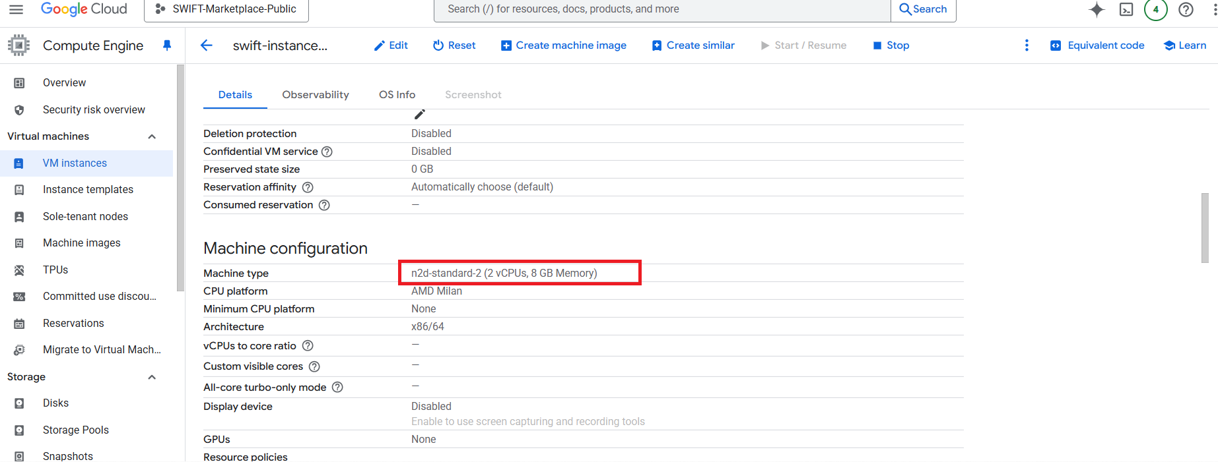Click the pencil edit icon above Deletion protection
The width and height of the screenshot is (1218, 462).
tap(419, 115)
